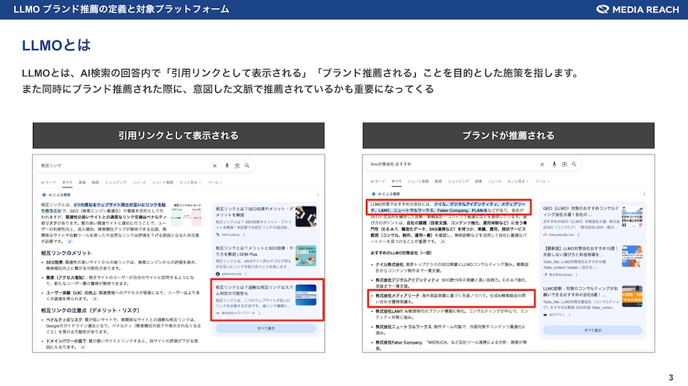Click すべて表示 button under LLMO citations
Screen dimensions: 688x386
[593, 330]
